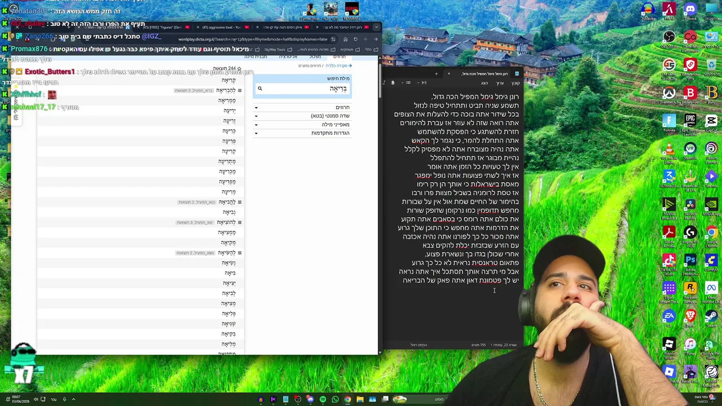Screen dimensions: 722x406
Task: Launch the Ubisoft Connect shortcut
Action: (711, 151)
